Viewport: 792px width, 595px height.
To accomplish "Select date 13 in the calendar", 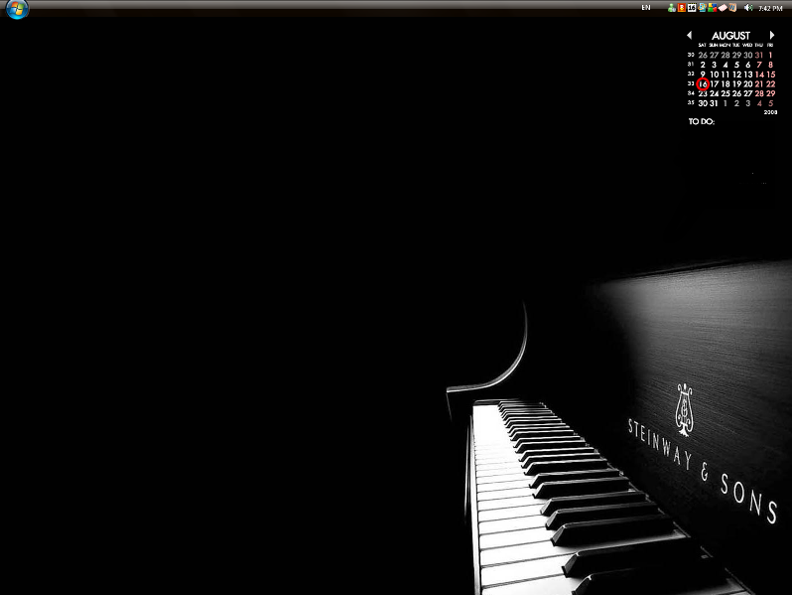I will coord(748,74).
